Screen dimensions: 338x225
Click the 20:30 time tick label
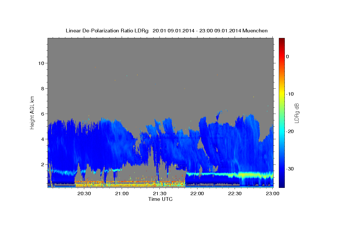pos(84,193)
